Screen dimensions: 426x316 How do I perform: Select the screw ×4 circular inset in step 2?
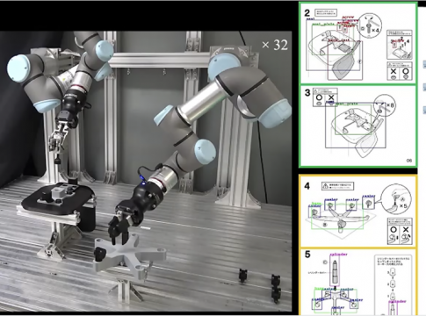click(x=370, y=25)
